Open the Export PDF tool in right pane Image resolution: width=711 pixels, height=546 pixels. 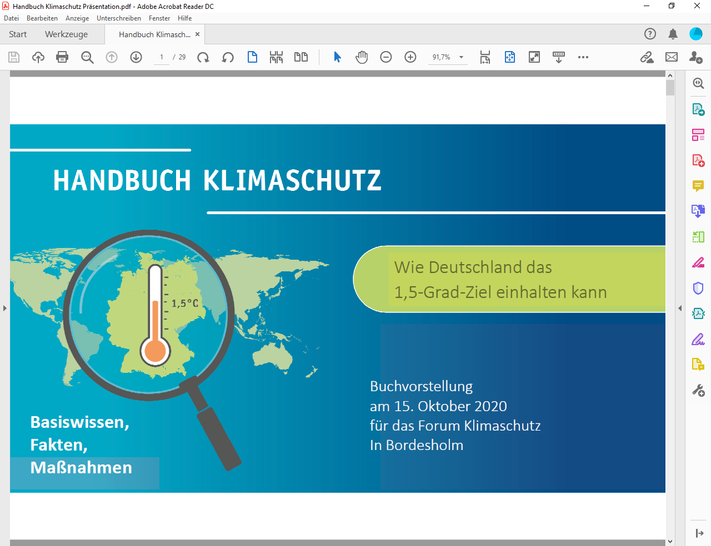(x=698, y=109)
